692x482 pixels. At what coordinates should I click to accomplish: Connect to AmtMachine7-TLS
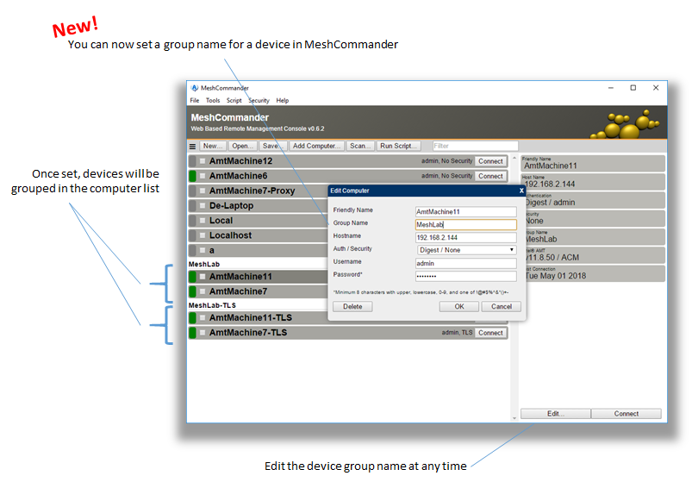click(490, 333)
